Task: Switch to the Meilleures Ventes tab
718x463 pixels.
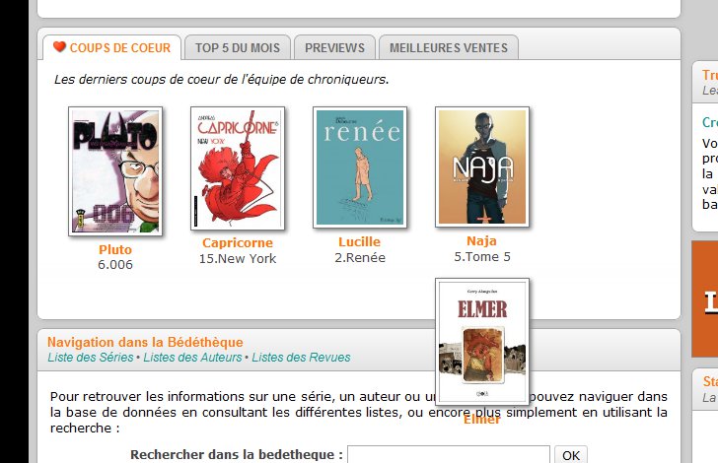Action: point(449,47)
